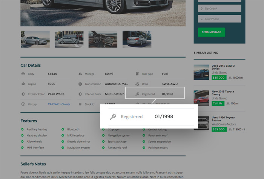Click the Mileage gauge icon
The height and width of the screenshot is (179, 264).
80,74
